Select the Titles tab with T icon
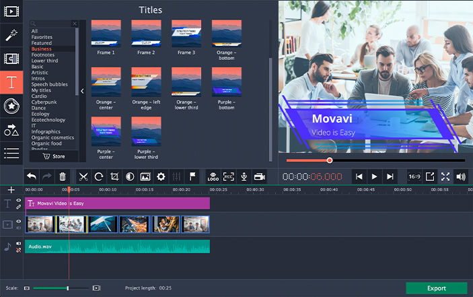The image size is (473, 297). 11,82
